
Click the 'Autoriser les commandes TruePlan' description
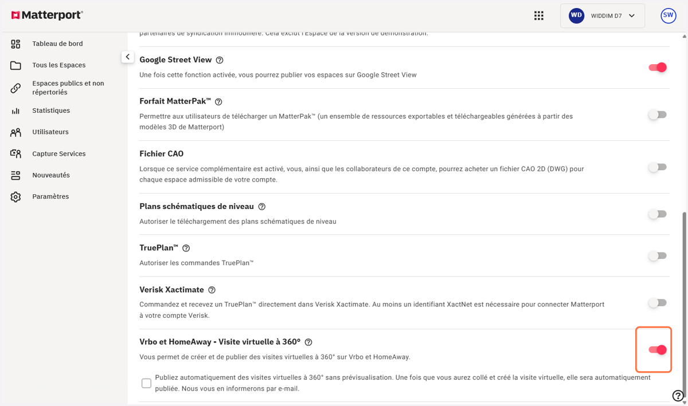tap(196, 263)
